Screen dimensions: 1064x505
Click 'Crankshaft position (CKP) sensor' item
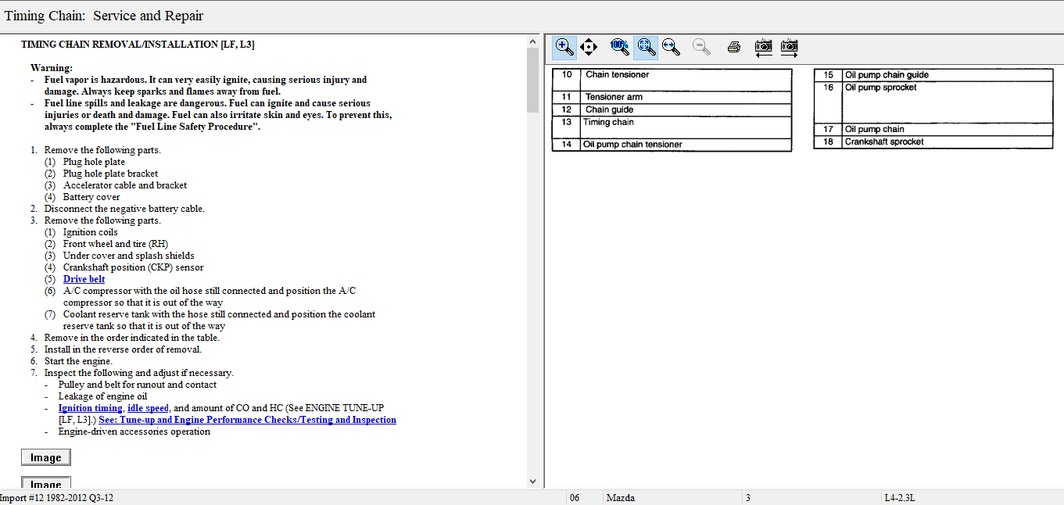pos(134,267)
